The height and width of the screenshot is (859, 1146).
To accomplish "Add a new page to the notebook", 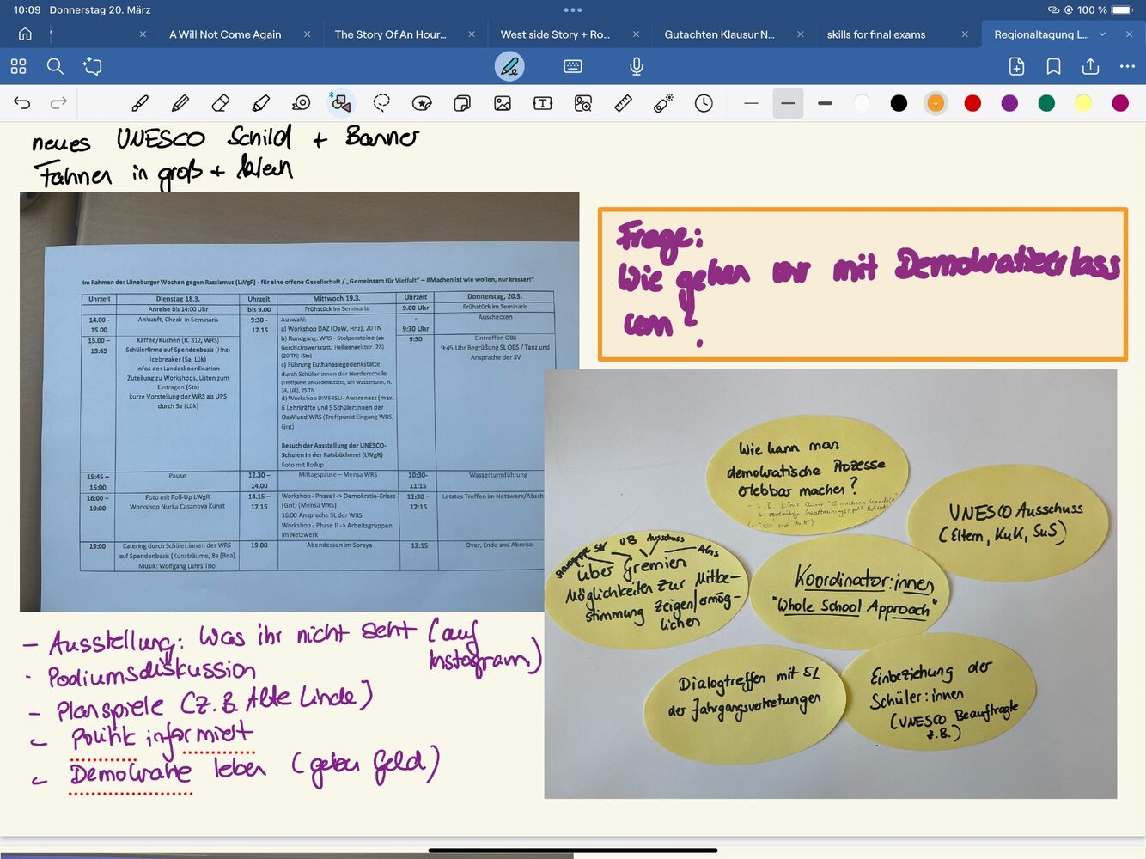I will (x=1016, y=66).
